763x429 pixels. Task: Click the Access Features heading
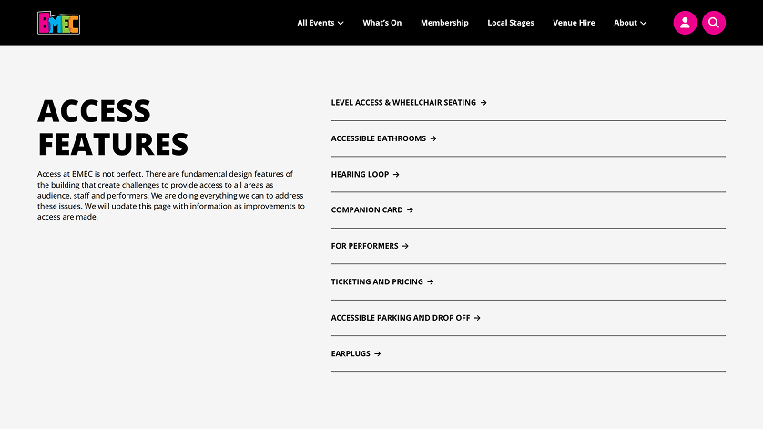pyautogui.click(x=113, y=128)
